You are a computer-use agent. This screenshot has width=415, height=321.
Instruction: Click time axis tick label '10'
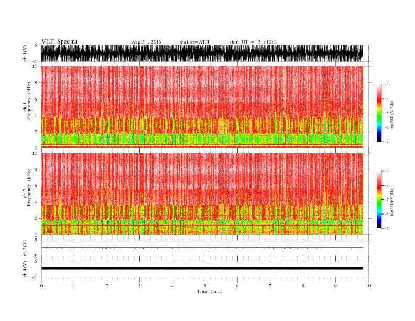pyautogui.click(x=368, y=286)
